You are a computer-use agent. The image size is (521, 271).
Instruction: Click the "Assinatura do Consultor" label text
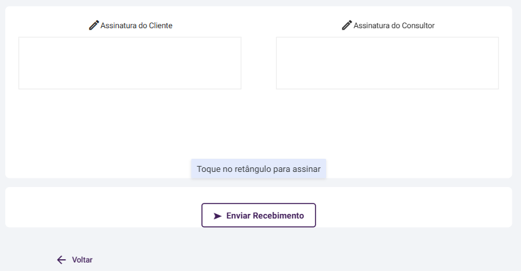(394, 26)
